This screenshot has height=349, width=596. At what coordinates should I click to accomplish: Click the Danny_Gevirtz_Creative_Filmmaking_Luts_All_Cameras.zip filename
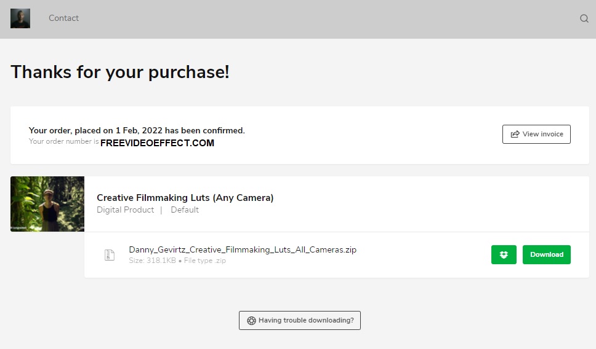click(243, 249)
